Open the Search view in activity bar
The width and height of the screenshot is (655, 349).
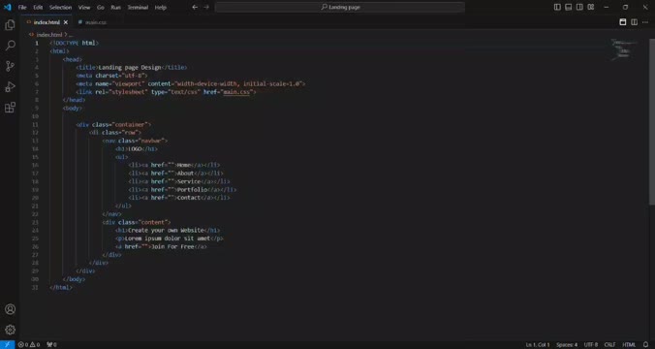[x=10, y=46]
